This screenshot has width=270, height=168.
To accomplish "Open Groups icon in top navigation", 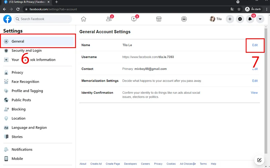I will [x=184, y=19].
